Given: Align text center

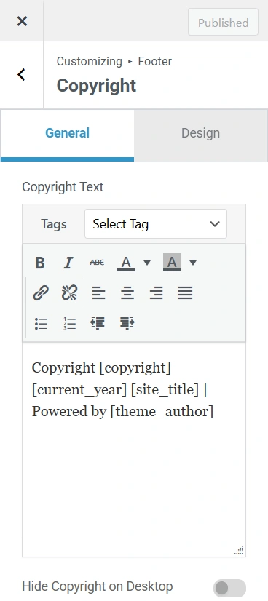Looking at the screenshot, I should pyautogui.click(x=127, y=292).
